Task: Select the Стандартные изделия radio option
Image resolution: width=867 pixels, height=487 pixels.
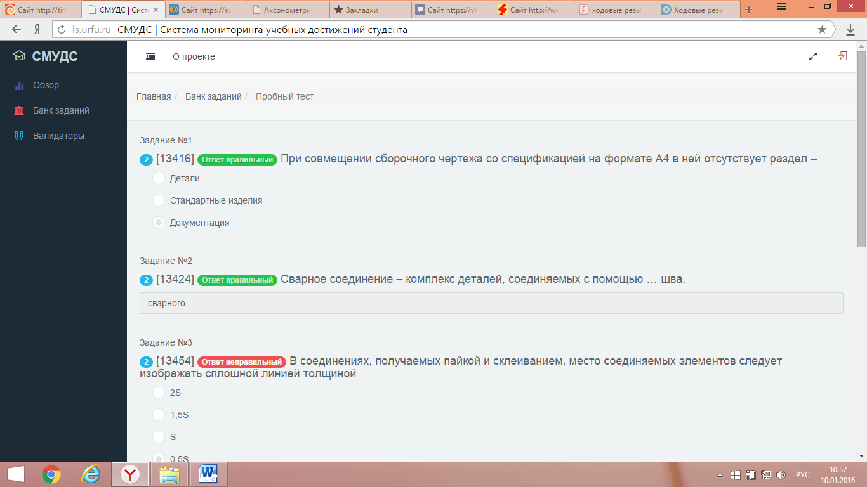Action: tap(159, 200)
